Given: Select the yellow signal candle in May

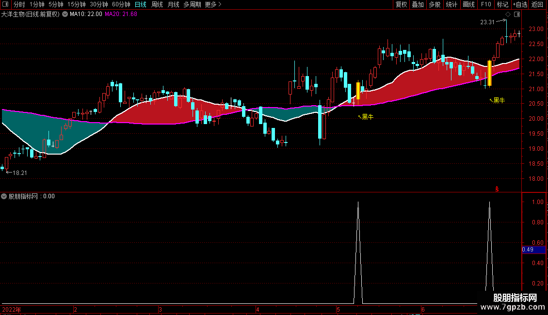Looking at the screenshot, I should tap(358, 91).
